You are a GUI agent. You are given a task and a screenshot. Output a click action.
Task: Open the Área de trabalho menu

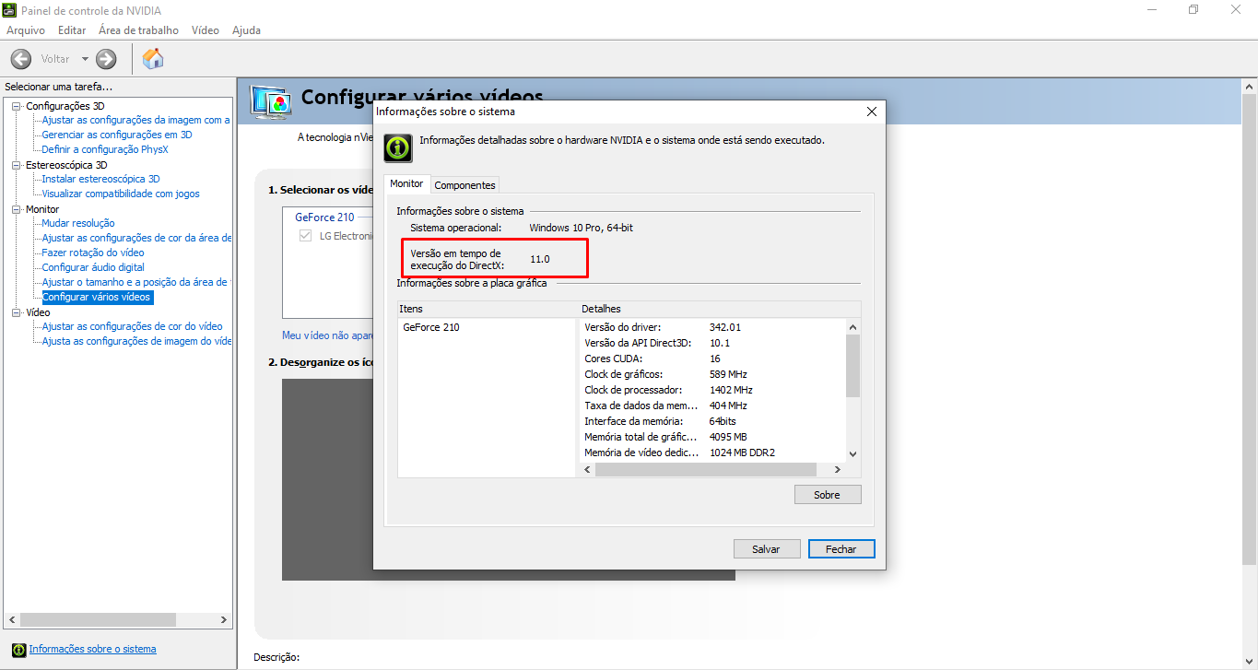pyautogui.click(x=138, y=30)
